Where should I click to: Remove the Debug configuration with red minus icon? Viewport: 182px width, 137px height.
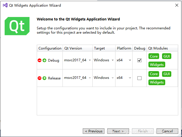click(x=39, y=60)
